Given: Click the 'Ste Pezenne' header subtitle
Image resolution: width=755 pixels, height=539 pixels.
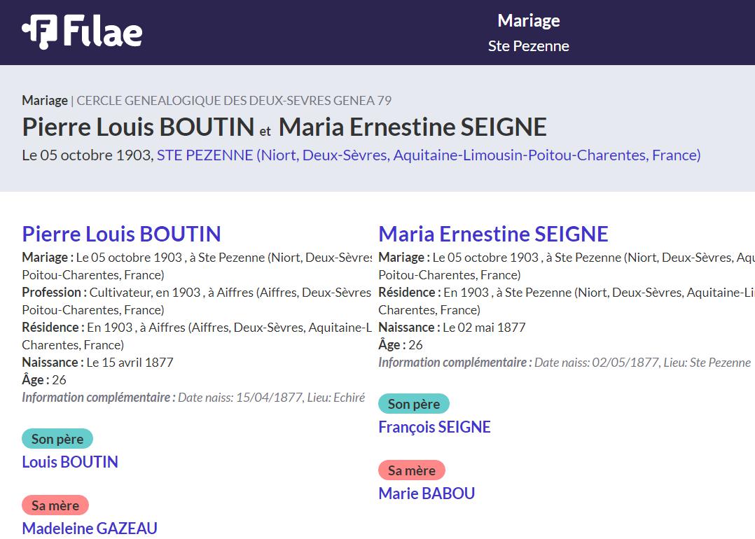Looking at the screenshot, I should tap(528, 46).
